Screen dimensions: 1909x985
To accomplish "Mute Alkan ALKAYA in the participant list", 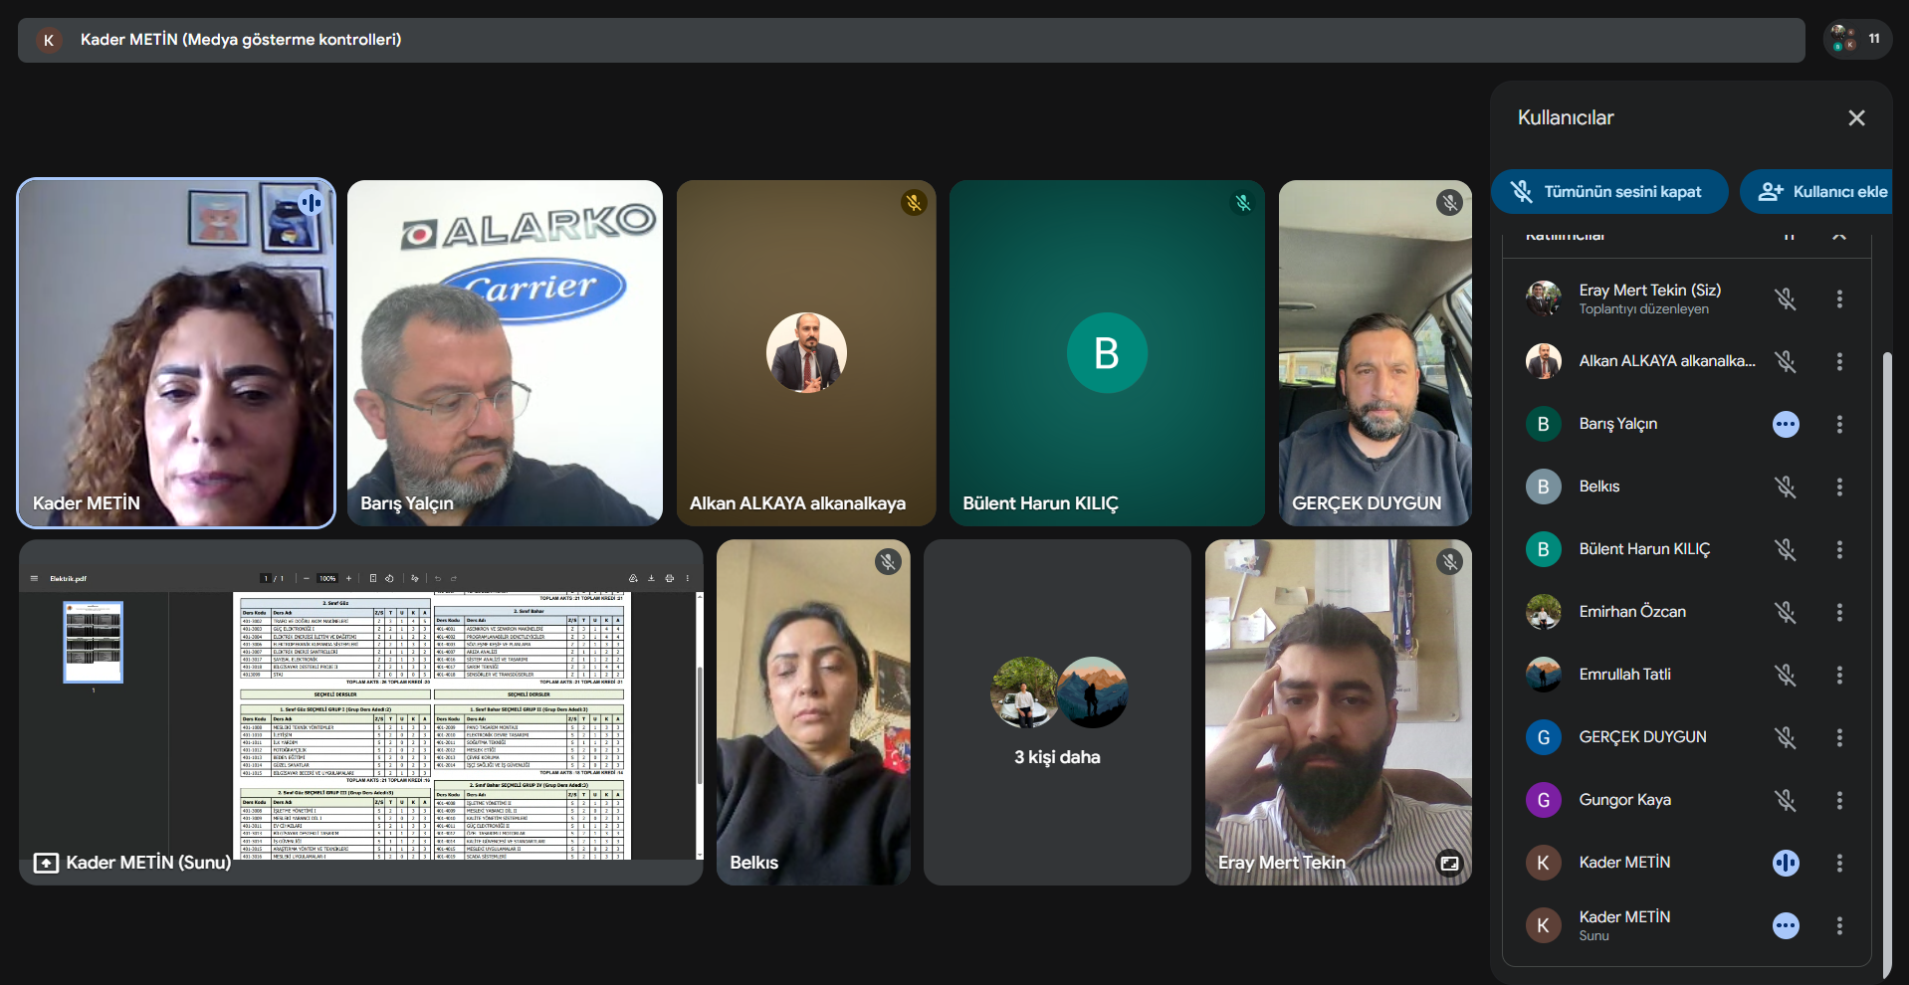I will tap(1786, 361).
